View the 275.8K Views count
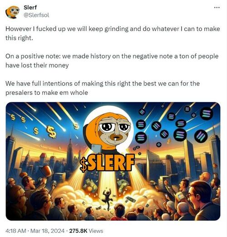The image size is (227, 237). [86, 231]
